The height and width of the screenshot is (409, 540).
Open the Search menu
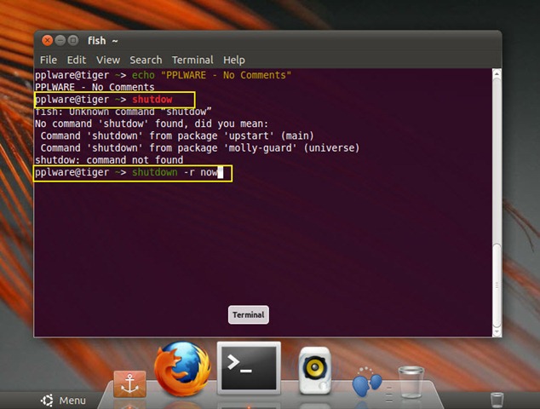(x=146, y=60)
